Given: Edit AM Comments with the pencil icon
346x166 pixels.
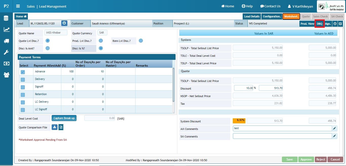Looking at the screenshot, I should click(335, 129).
